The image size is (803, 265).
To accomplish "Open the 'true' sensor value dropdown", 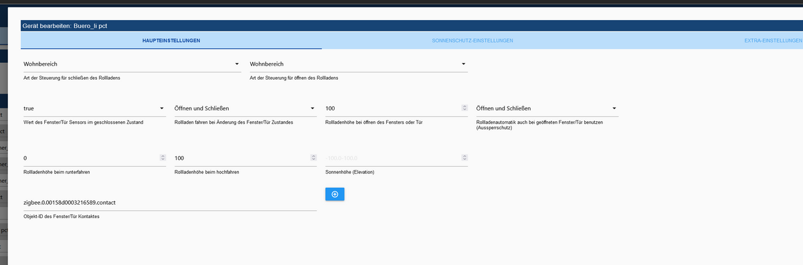I will click(x=93, y=108).
